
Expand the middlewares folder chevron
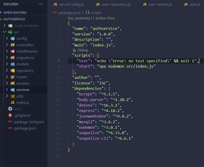[x=7, y=51]
